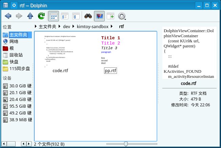Click the RTF 文档 type value
This screenshot has height=148, width=221.
[x=199, y=93]
